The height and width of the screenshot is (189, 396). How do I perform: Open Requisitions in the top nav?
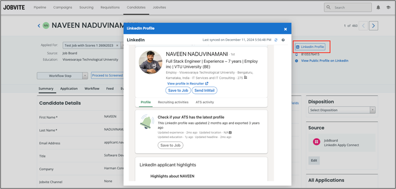coord(110,8)
